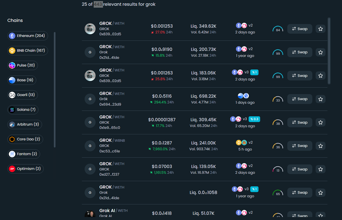The image size is (342, 220).
Task: Add GROK/WBNB pair to favorites
Action: pos(320,146)
